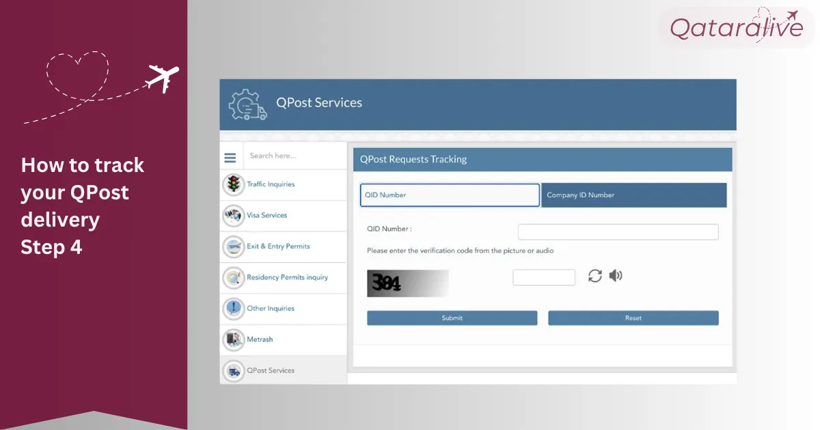Click the QPost Services gear-truck logo
This screenshot has width=820, height=430.
pyautogui.click(x=248, y=105)
